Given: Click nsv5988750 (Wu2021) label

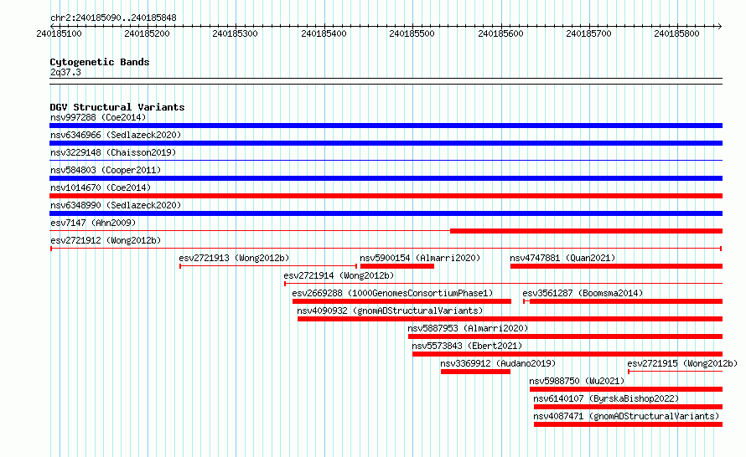Looking at the screenshot, I should tap(577, 381).
